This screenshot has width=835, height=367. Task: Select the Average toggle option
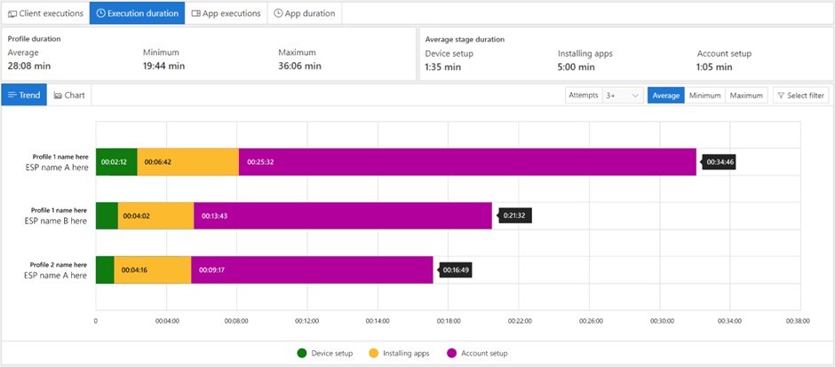pos(665,95)
